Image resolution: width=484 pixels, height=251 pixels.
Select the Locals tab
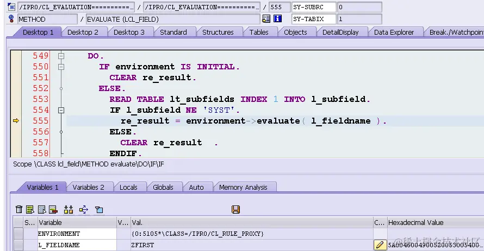tap(128, 188)
